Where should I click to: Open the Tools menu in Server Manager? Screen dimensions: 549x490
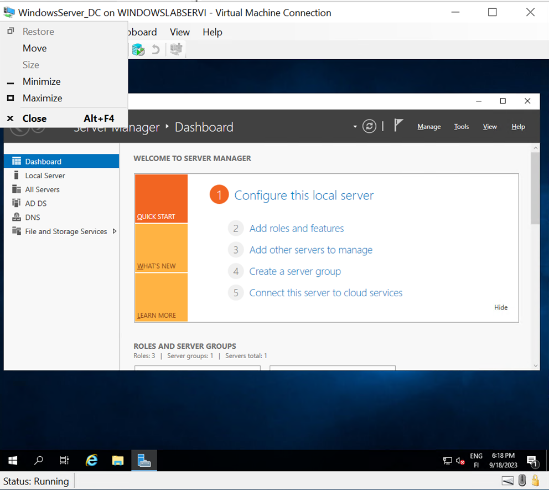461,126
